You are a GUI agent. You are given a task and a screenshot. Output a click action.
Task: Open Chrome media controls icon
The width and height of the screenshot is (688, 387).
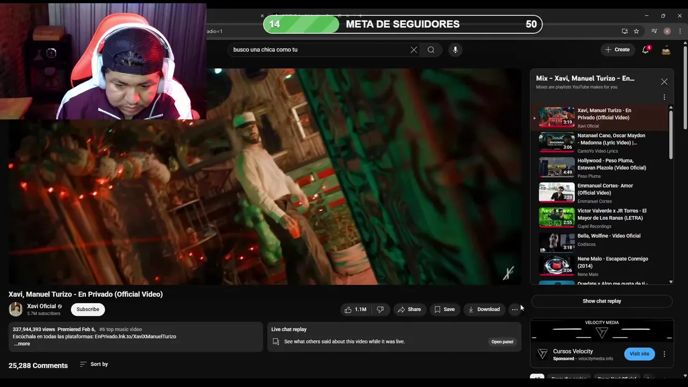654,31
